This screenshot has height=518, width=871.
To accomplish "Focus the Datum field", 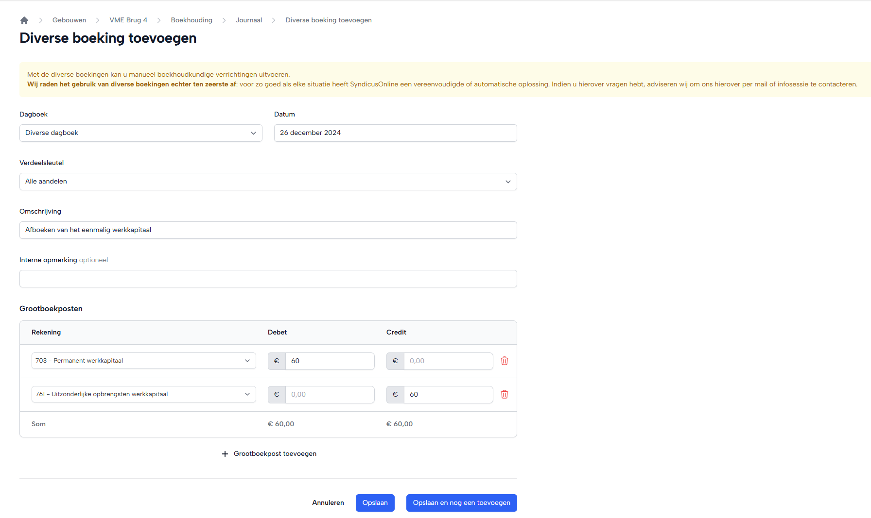I will (395, 133).
